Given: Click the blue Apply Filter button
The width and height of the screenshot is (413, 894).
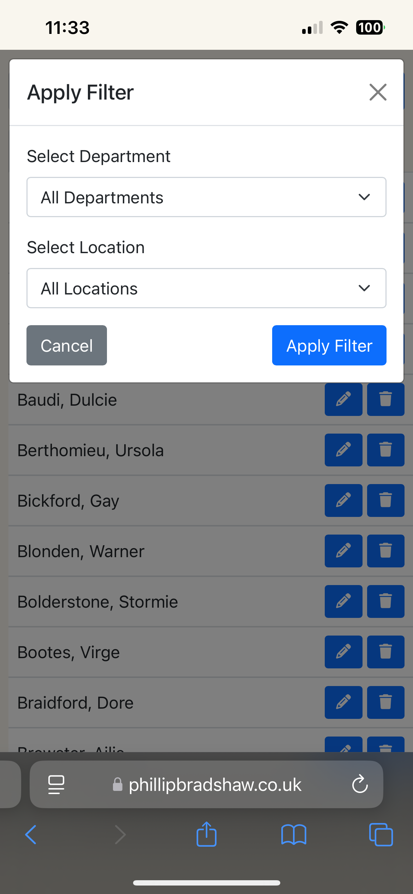Looking at the screenshot, I should 329,345.
